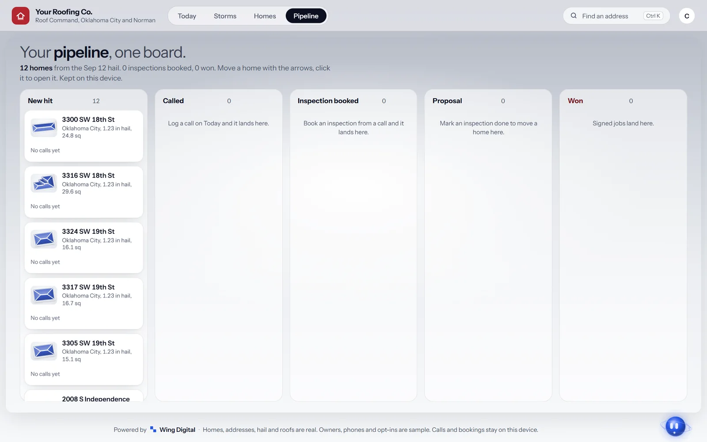Click the red house logo icon

(20, 16)
